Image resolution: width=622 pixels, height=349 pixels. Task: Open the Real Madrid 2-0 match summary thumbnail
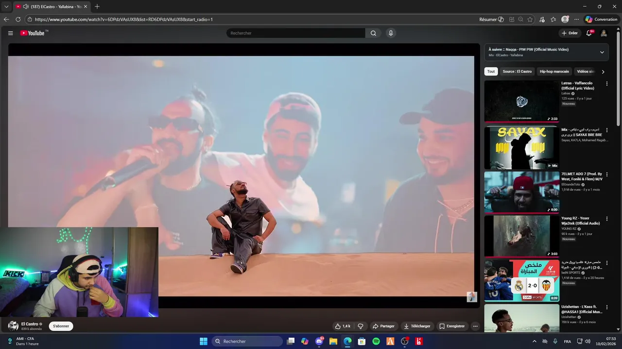pos(521,281)
